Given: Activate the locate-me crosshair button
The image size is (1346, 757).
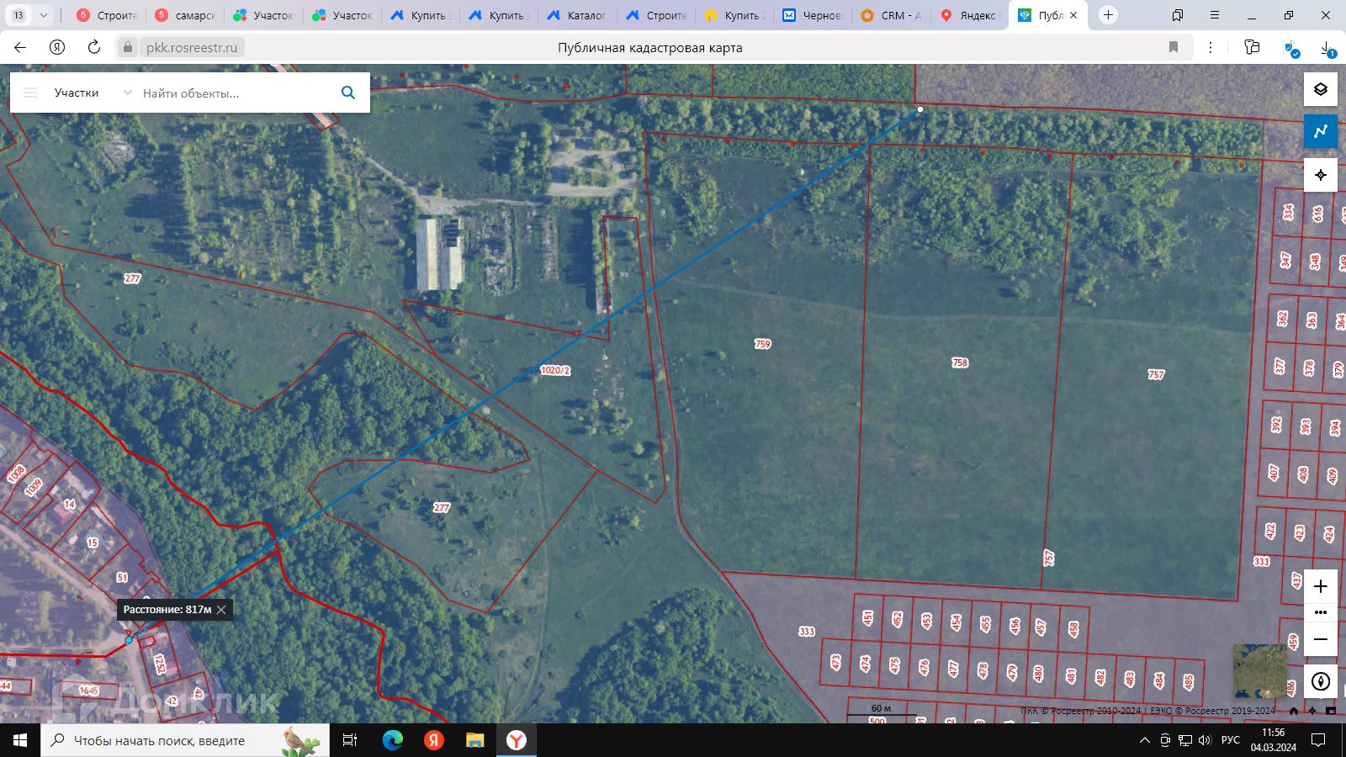Looking at the screenshot, I should pos(1320,175).
